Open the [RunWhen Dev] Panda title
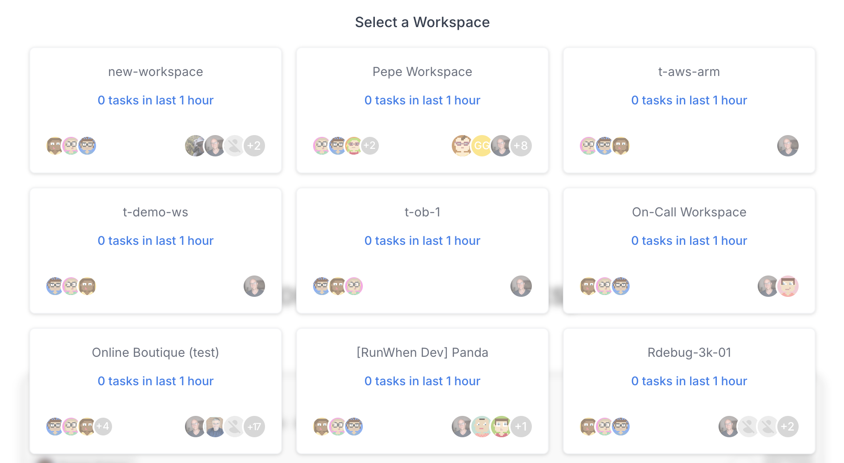 tap(422, 352)
